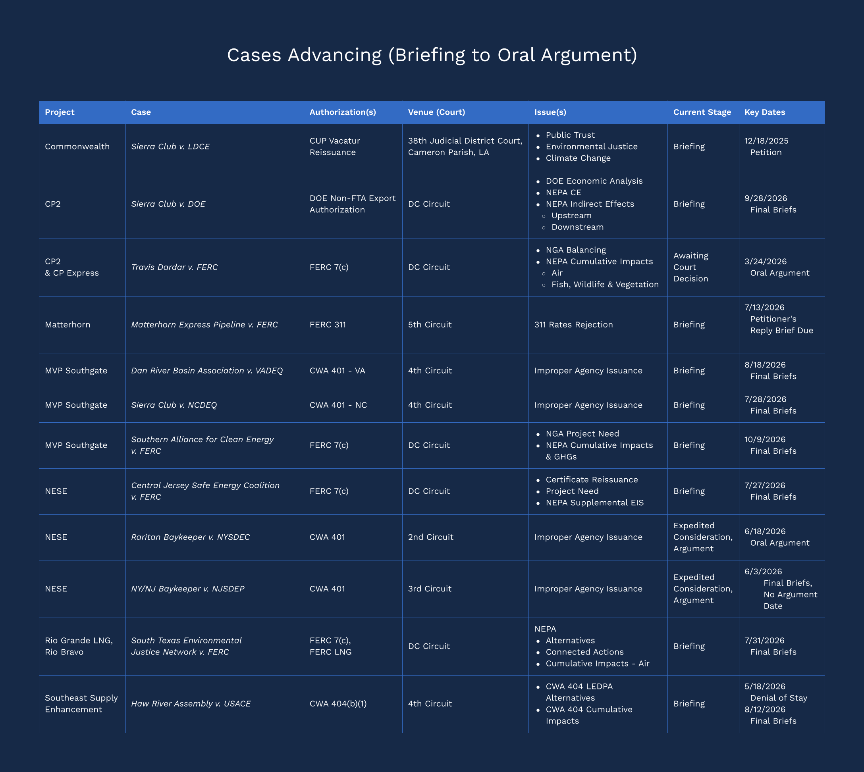Click the 'Environmental Justice' issue bullet
This screenshot has width=864, height=772.
coord(592,146)
